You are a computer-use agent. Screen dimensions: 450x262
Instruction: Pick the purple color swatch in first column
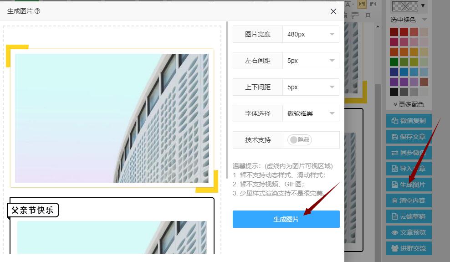394,82
